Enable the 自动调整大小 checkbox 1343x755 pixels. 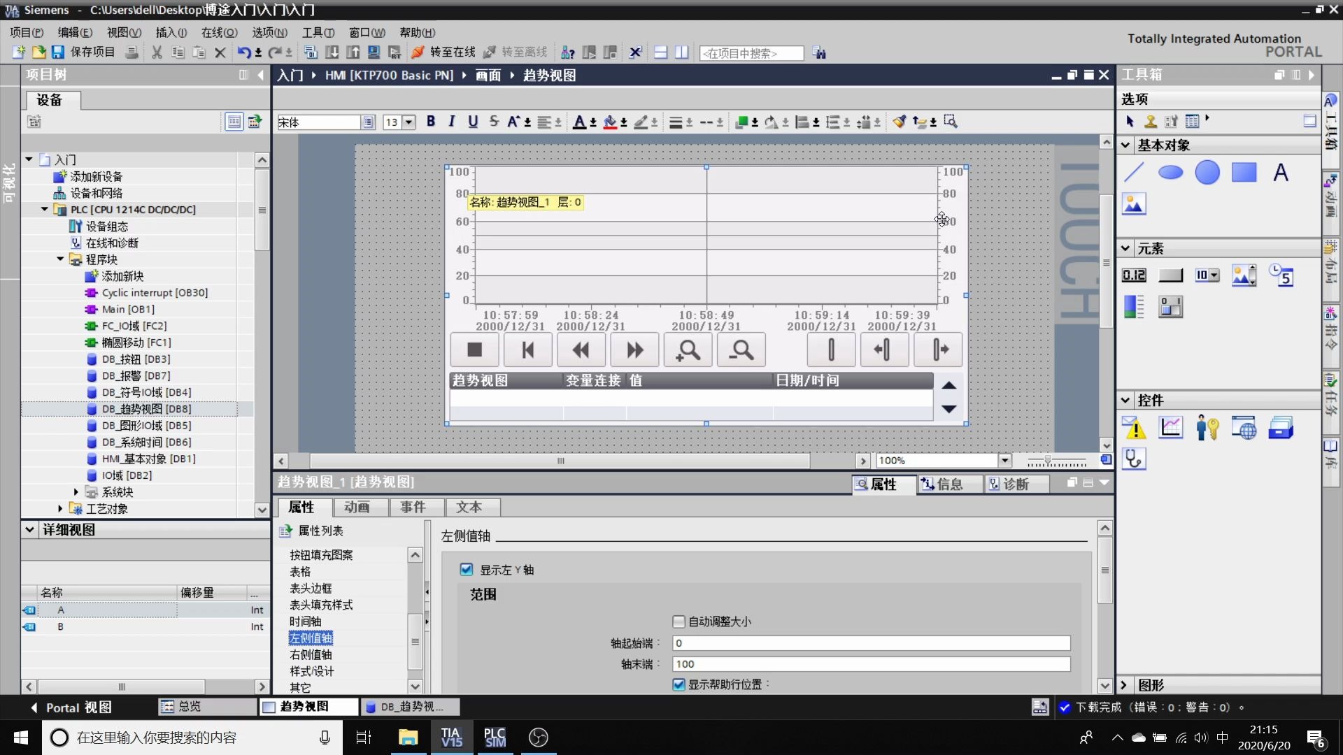pyautogui.click(x=678, y=621)
